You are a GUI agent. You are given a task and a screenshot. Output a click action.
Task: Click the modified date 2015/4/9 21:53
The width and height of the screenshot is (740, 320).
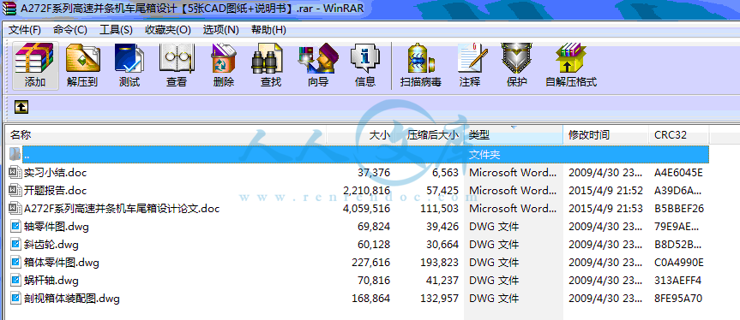(x=605, y=209)
